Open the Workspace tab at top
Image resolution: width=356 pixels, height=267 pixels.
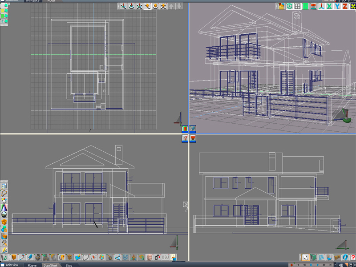click(x=32, y=1)
